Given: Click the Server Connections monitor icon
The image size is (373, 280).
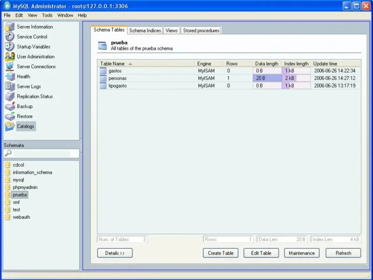Looking at the screenshot, I should click(10, 67).
